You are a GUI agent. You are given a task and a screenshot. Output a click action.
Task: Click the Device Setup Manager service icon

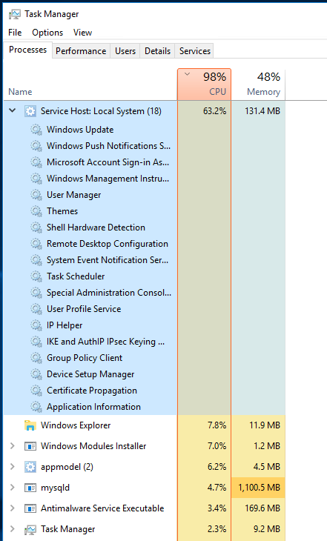click(36, 374)
